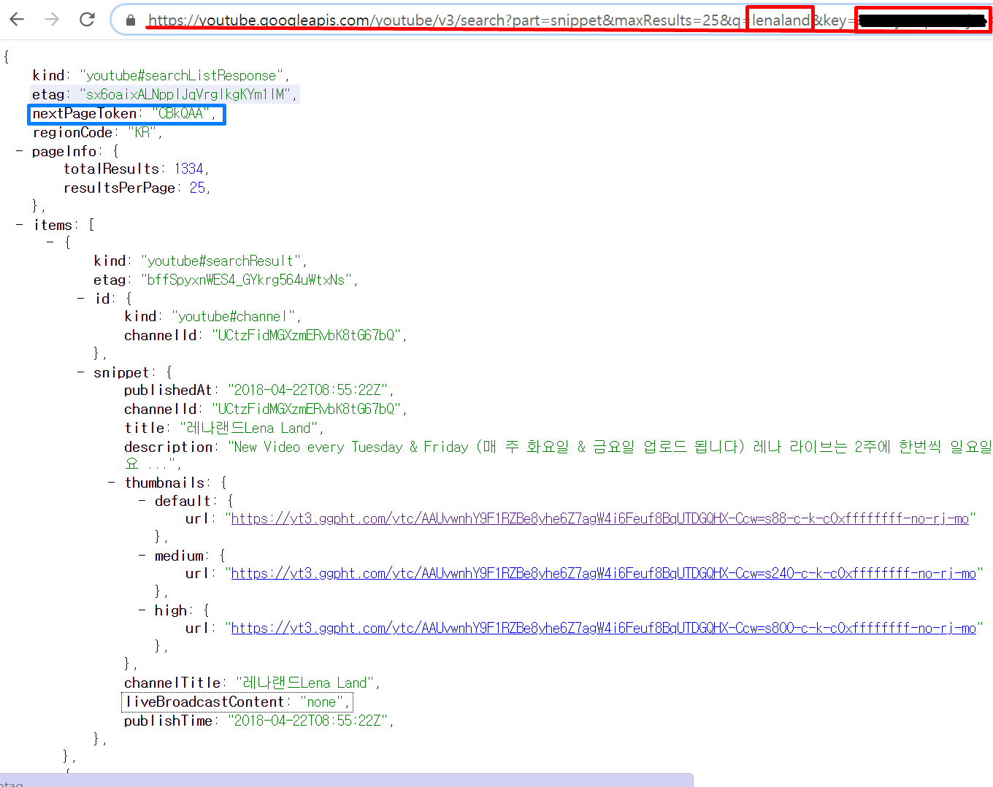The image size is (993, 787).
Task: Reload the page with refresh icon
Action: (87, 19)
